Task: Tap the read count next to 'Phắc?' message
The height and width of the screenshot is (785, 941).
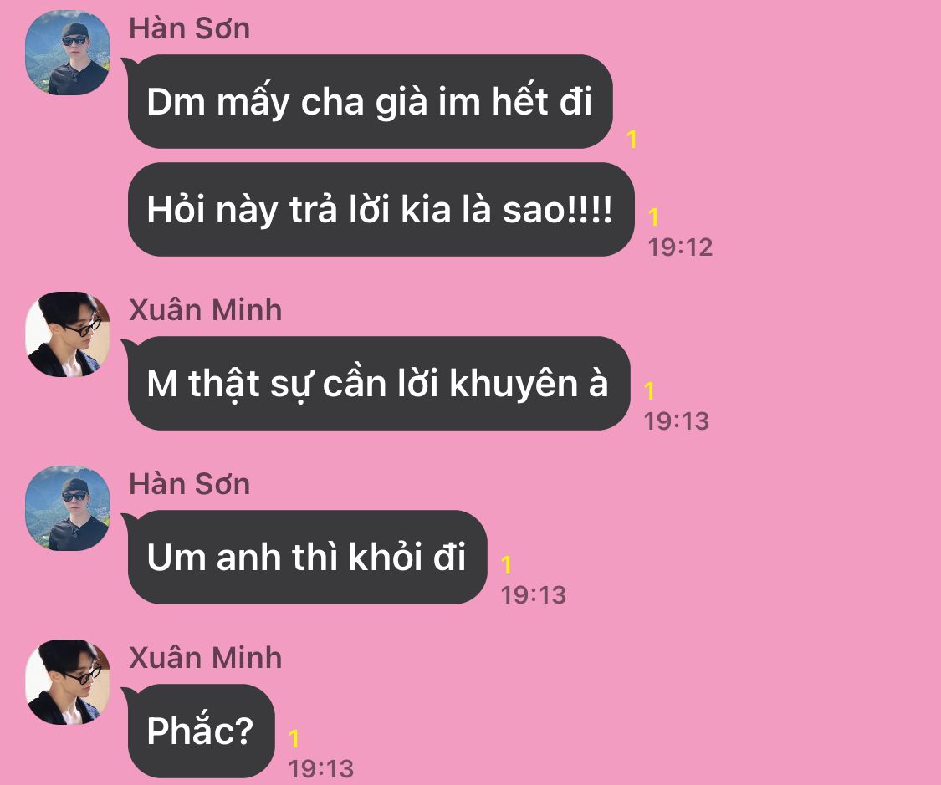Action: (x=294, y=738)
